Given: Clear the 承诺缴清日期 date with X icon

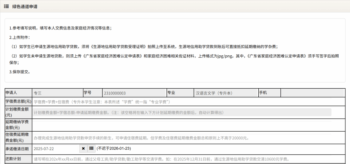Looking at the screenshot, I should [x=83, y=148].
